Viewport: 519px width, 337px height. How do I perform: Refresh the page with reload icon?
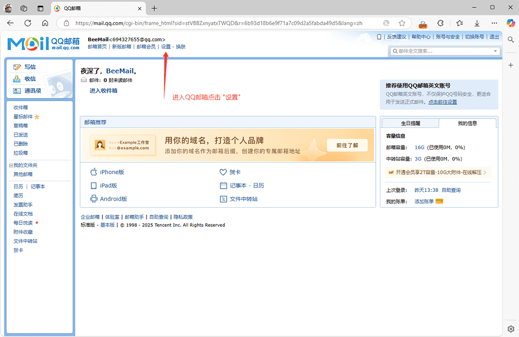tap(28, 23)
